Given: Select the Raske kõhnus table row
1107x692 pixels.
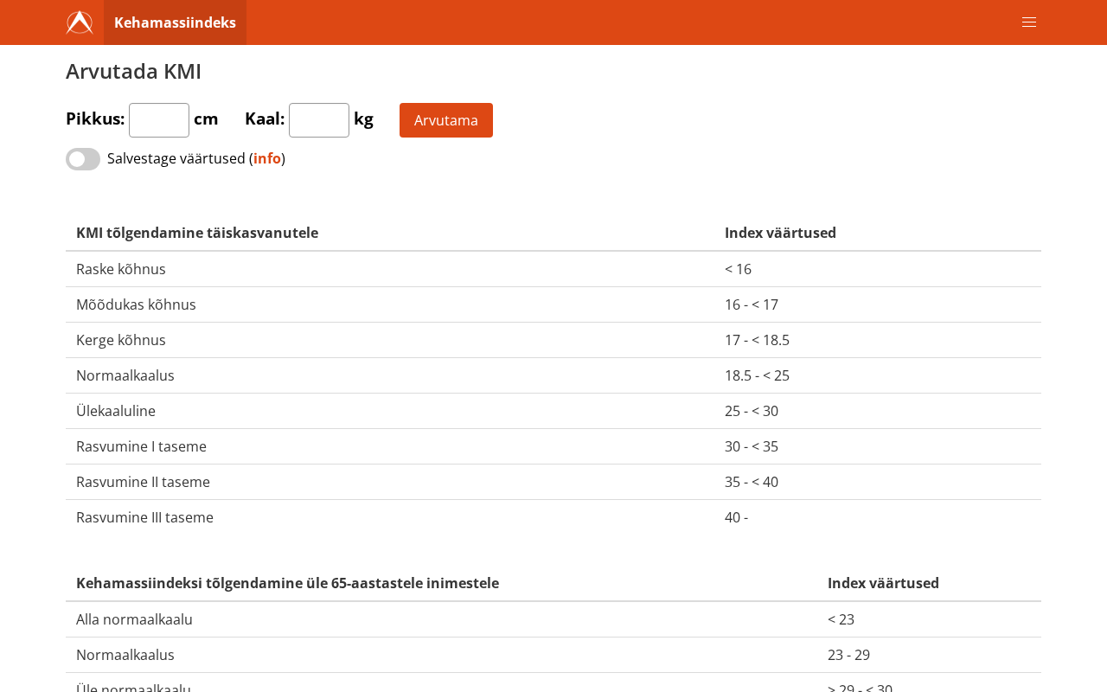Looking at the screenshot, I should (553, 269).
